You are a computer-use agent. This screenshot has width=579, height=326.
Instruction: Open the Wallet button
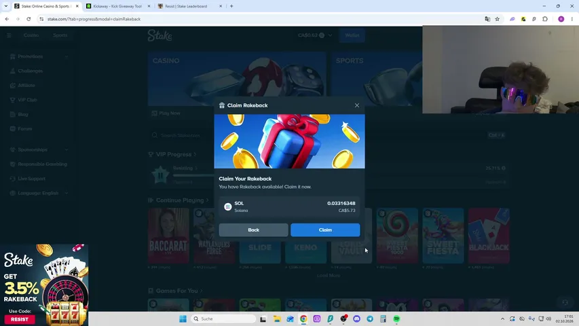[352, 35]
